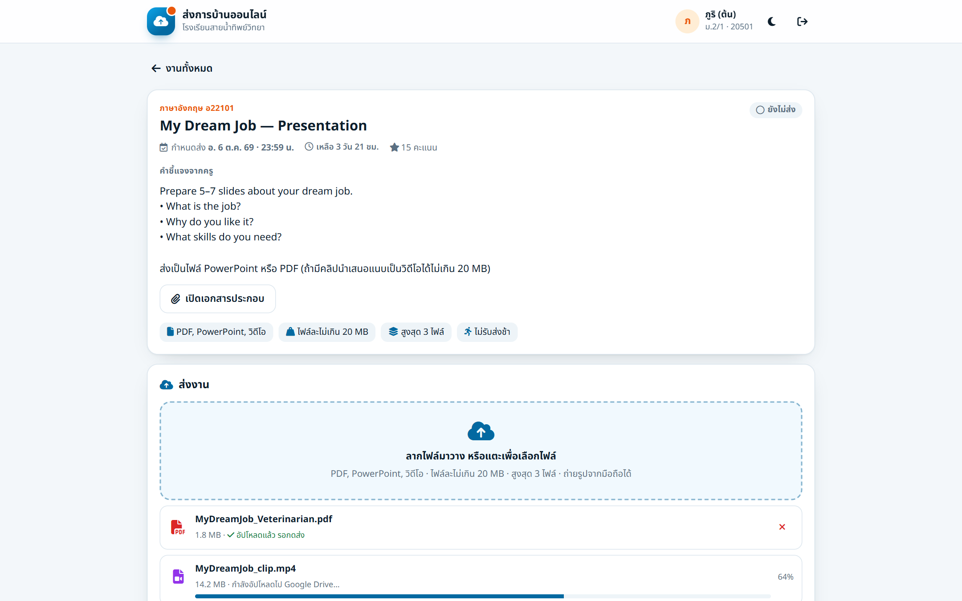
Task: Click the user name ภูริ (ต้น)
Action: pos(721,15)
